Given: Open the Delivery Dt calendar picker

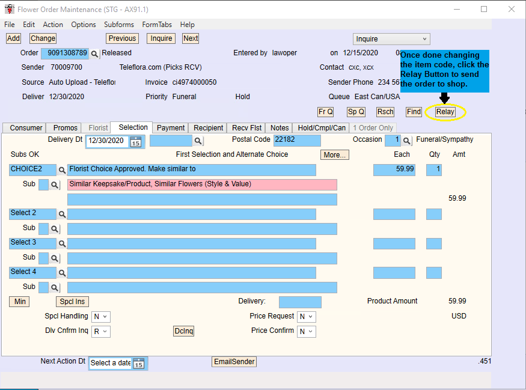Looking at the screenshot, I should tap(135, 142).
